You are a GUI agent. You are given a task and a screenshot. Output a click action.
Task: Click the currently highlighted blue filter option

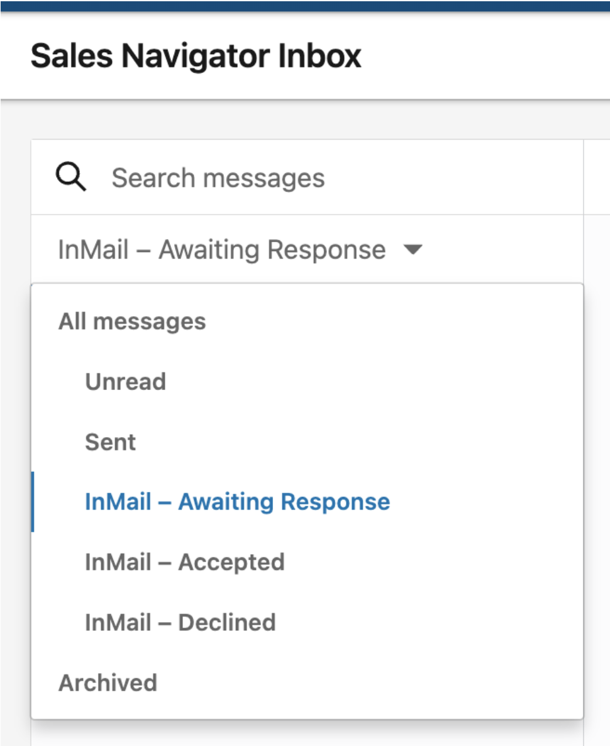[237, 501]
